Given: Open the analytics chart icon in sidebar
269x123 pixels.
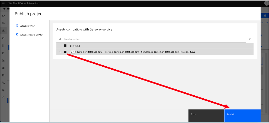Looking at the screenshot, I should click(x=3, y=60).
